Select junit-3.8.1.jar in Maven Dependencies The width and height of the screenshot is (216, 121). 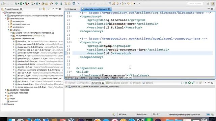point(24,41)
